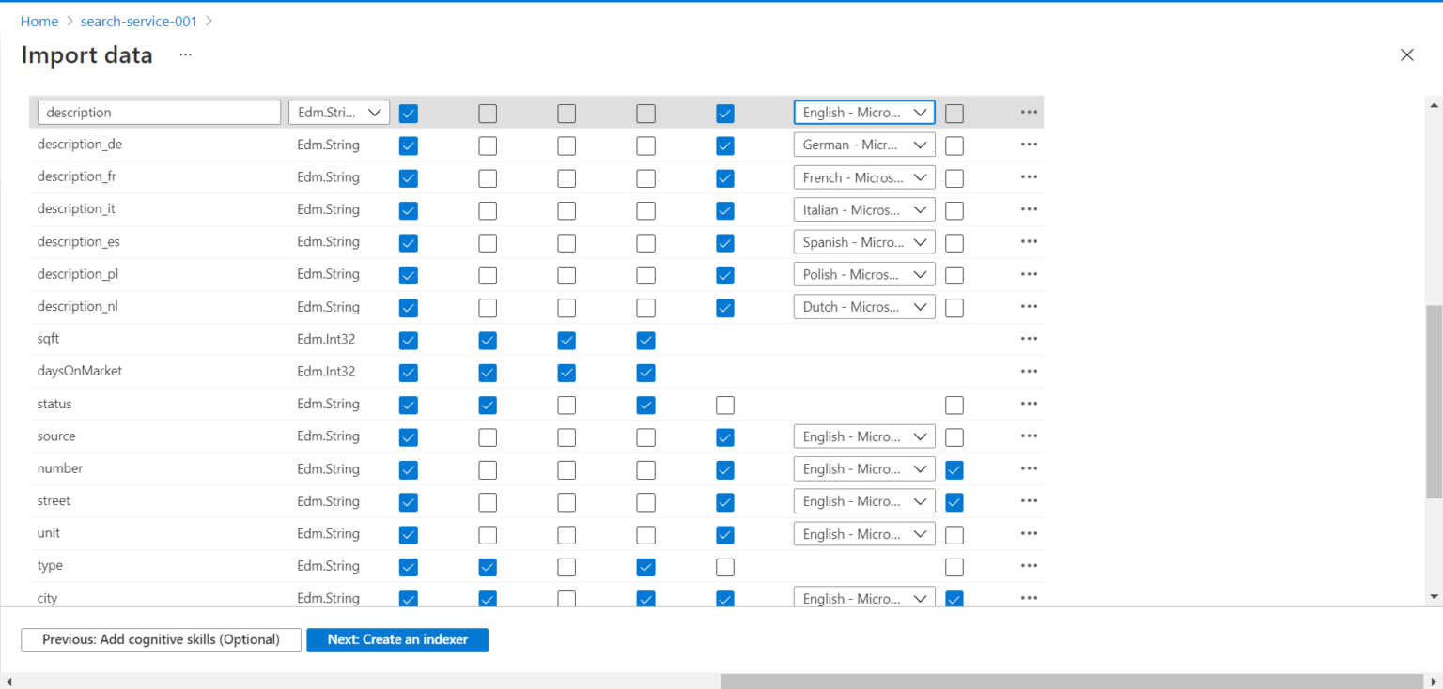The height and width of the screenshot is (689, 1443).
Task: Open the ellipsis menu for the sqft row
Action: (x=1029, y=339)
